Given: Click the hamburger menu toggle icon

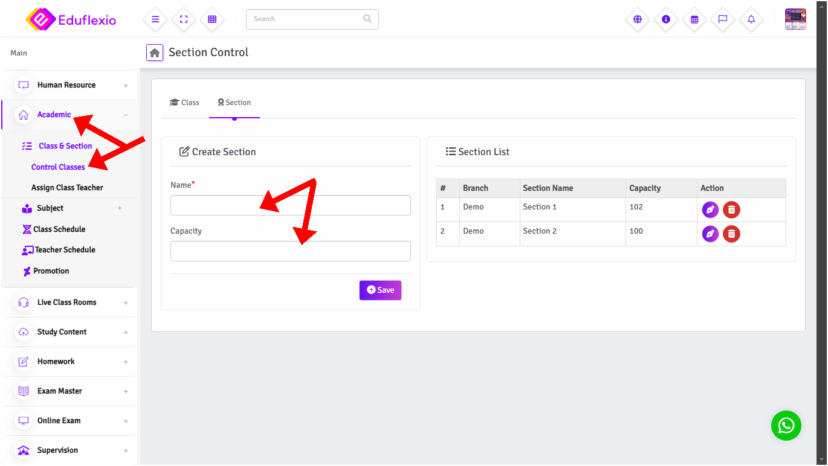Looking at the screenshot, I should (x=155, y=19).
